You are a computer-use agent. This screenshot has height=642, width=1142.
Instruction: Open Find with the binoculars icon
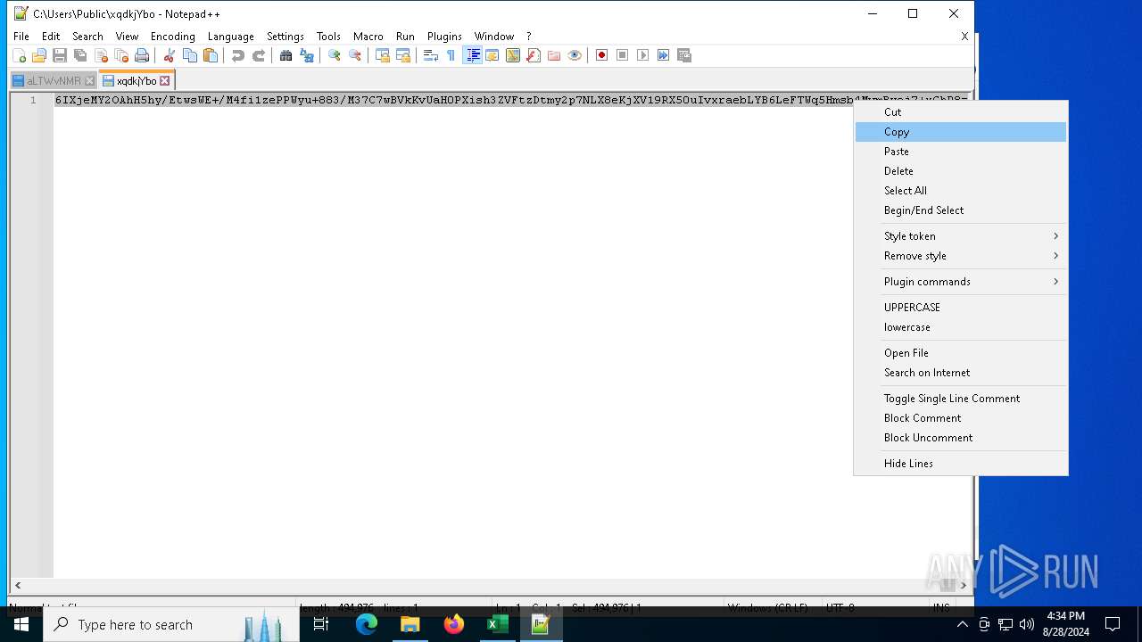[285, 55]
